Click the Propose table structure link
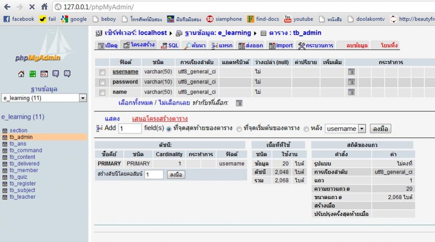Viewport: 435px width, 242px height. 160,119
